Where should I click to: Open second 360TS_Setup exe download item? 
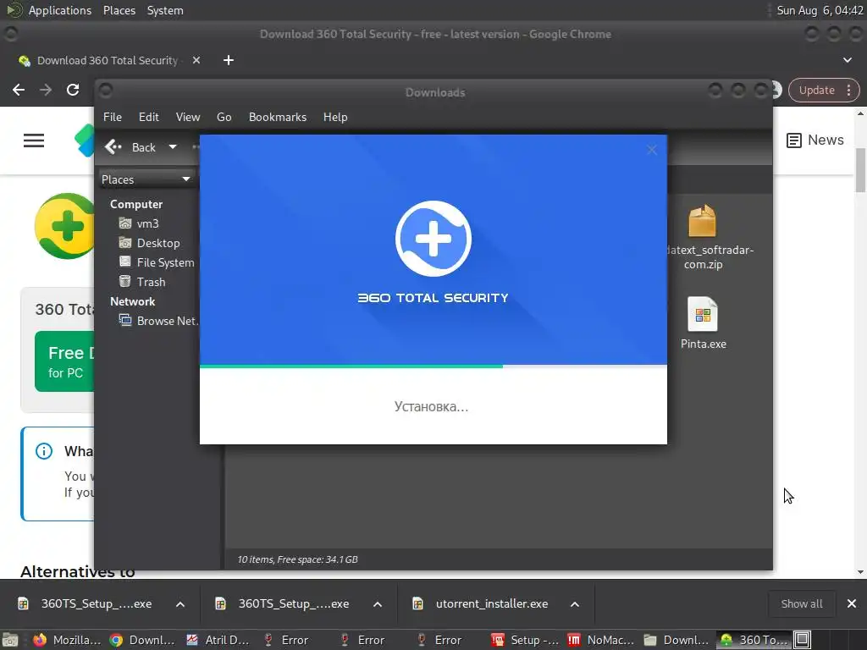click(283, 604)
